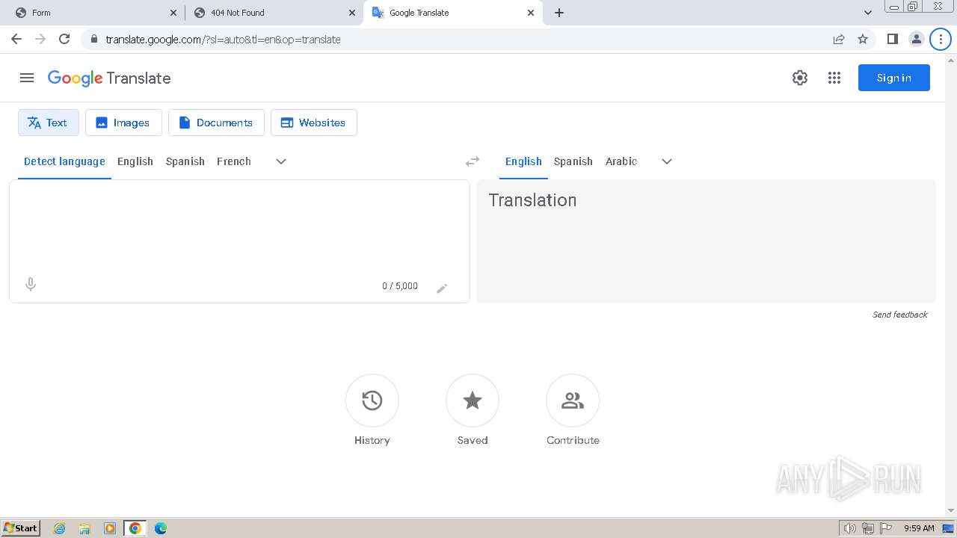
Task: Switch to Documents translation mode
Action: point(216,123)
